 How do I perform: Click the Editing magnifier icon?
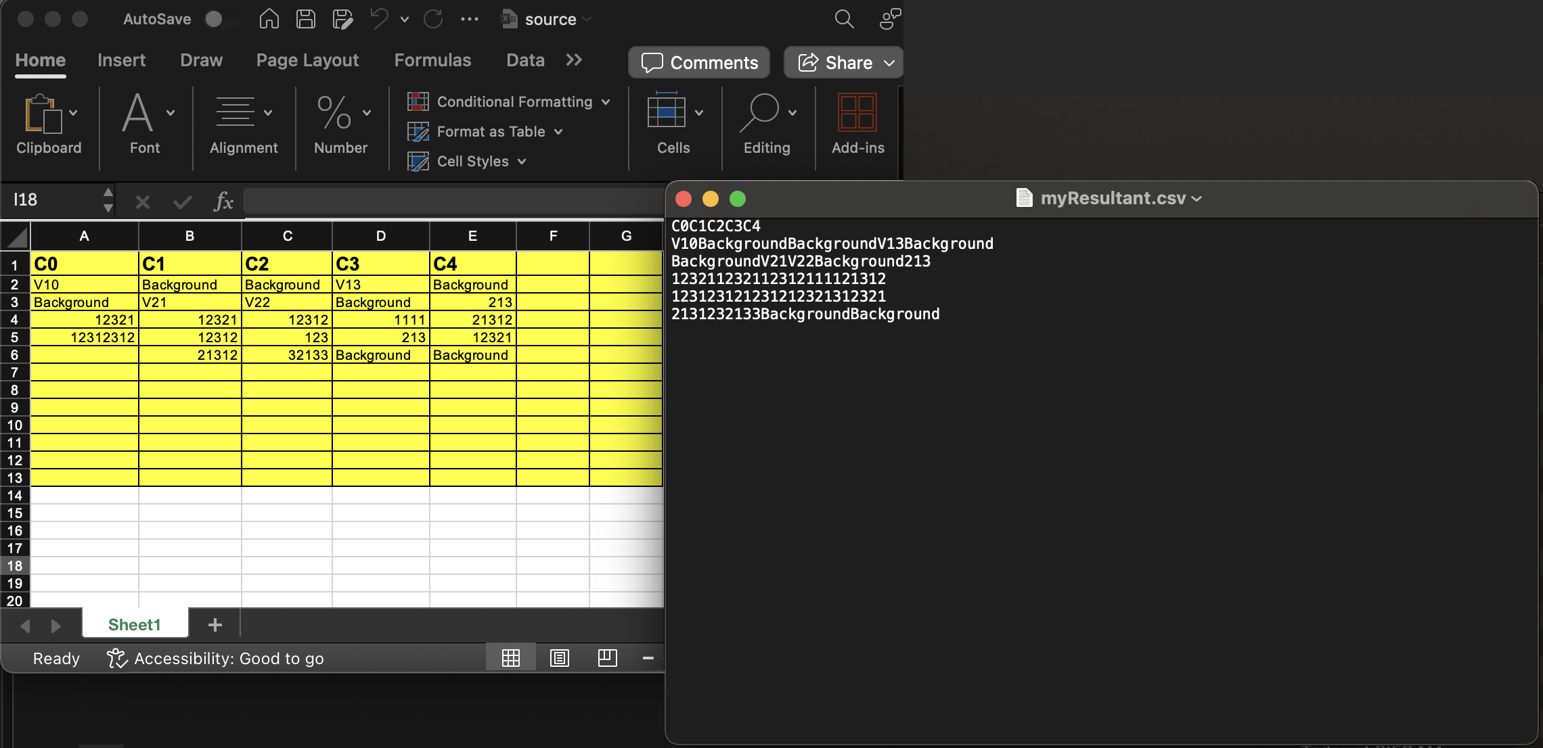pyautogui.click(x=760, y=113)
